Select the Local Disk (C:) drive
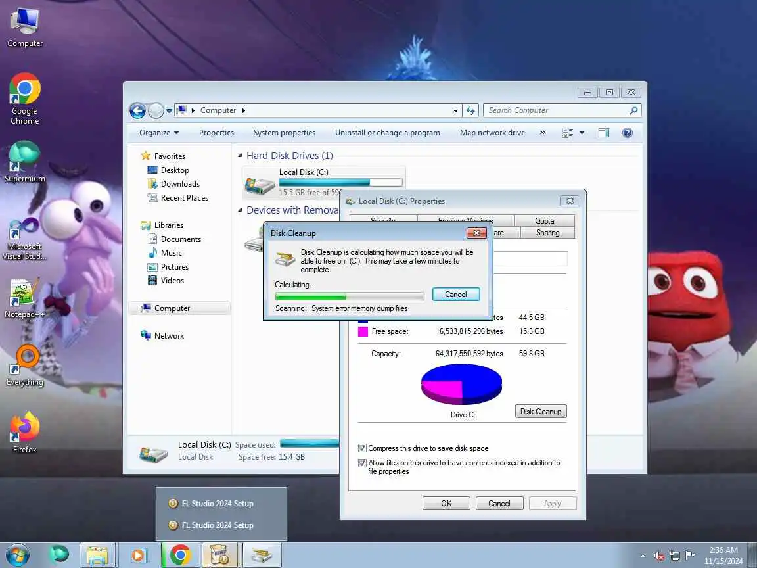757x568 pixels. pos(324,182)
